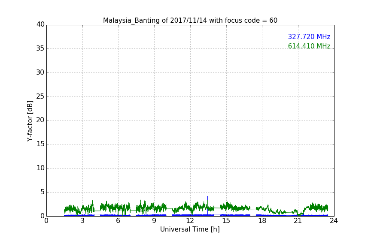Click y-axis tick label 10
The image size is (371, 247).
click(40, 168)
